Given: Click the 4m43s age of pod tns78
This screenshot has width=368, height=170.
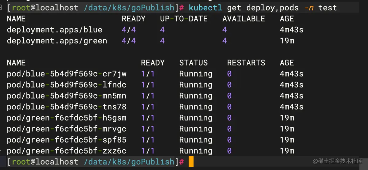Looking at the screenshot, I should pos(292,107).
